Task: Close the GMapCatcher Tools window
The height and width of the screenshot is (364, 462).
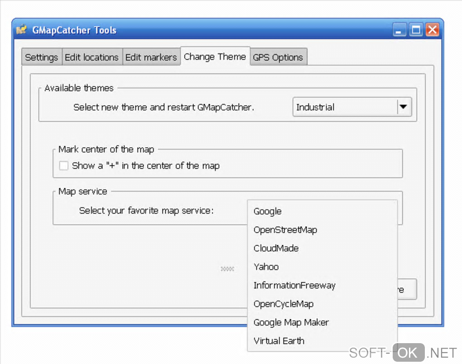Action: coord(432,30)
